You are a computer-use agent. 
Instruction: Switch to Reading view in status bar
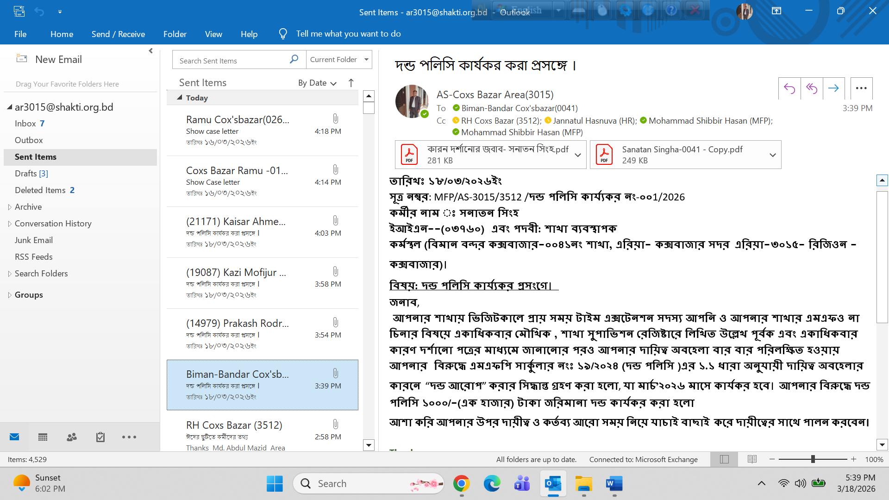coord(752,459)
